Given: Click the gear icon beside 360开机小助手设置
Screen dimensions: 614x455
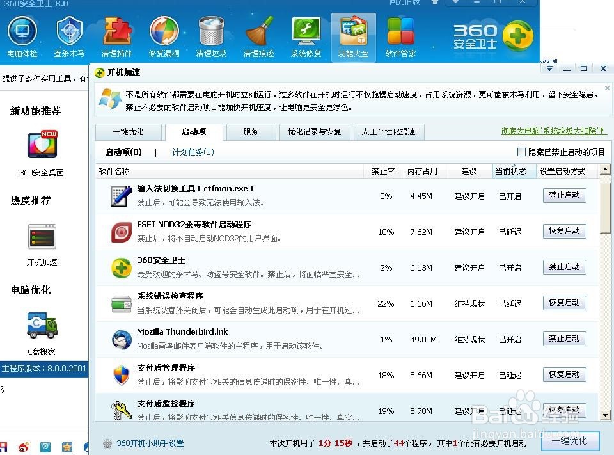Looking at the screenshot, I should [x=107, y=443].
